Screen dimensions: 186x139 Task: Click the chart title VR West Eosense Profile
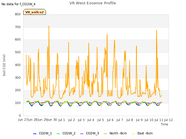[x=93, y=3]
